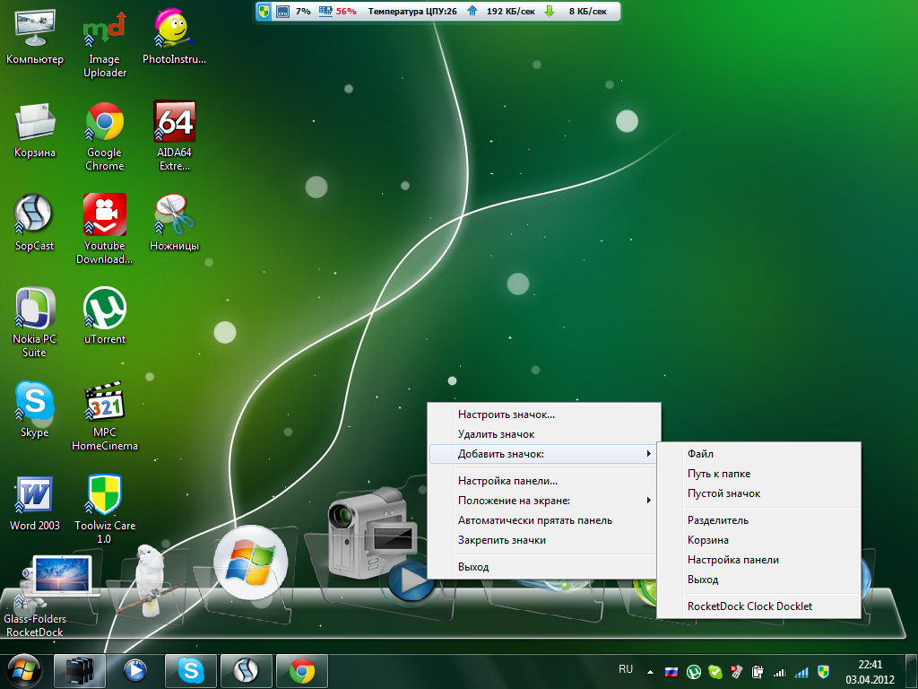
Task: Launch SopCast from the desktop
Action: [34, 215]
